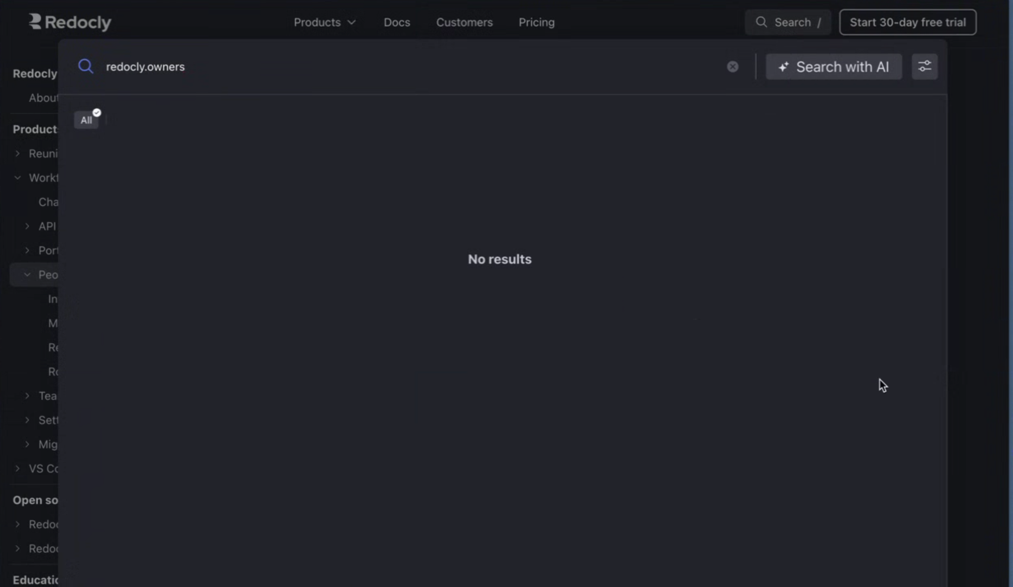Select the All results filter chip

tap(86, 120)
